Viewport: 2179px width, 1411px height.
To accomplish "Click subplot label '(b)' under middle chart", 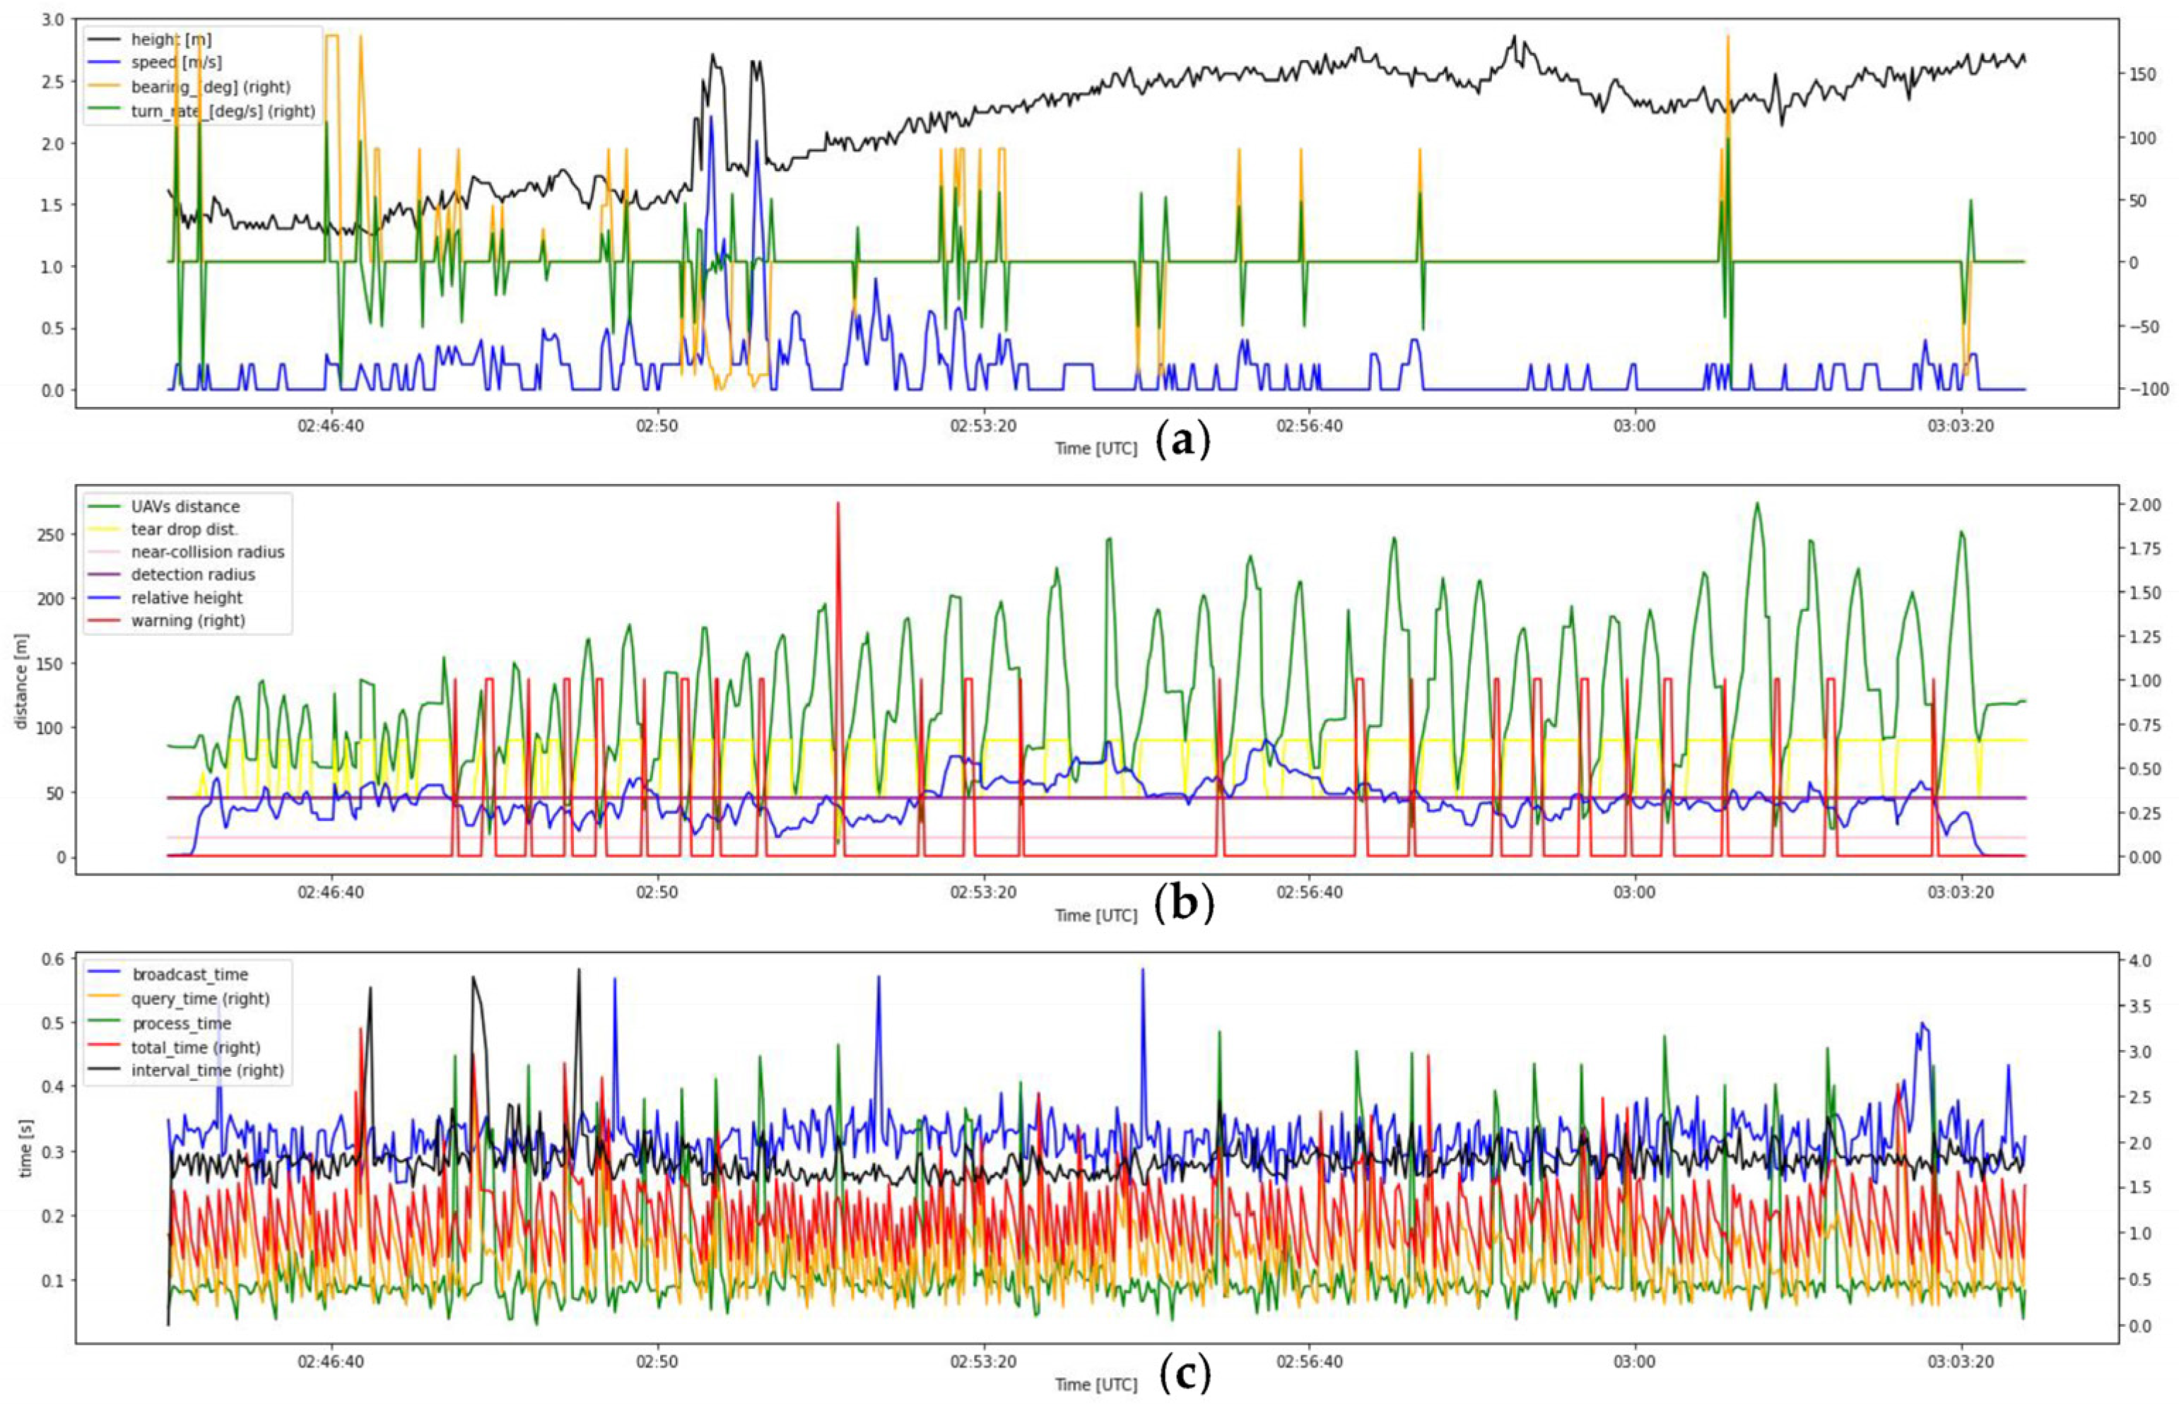I will pyautogui.click(x=1184, y=904).
